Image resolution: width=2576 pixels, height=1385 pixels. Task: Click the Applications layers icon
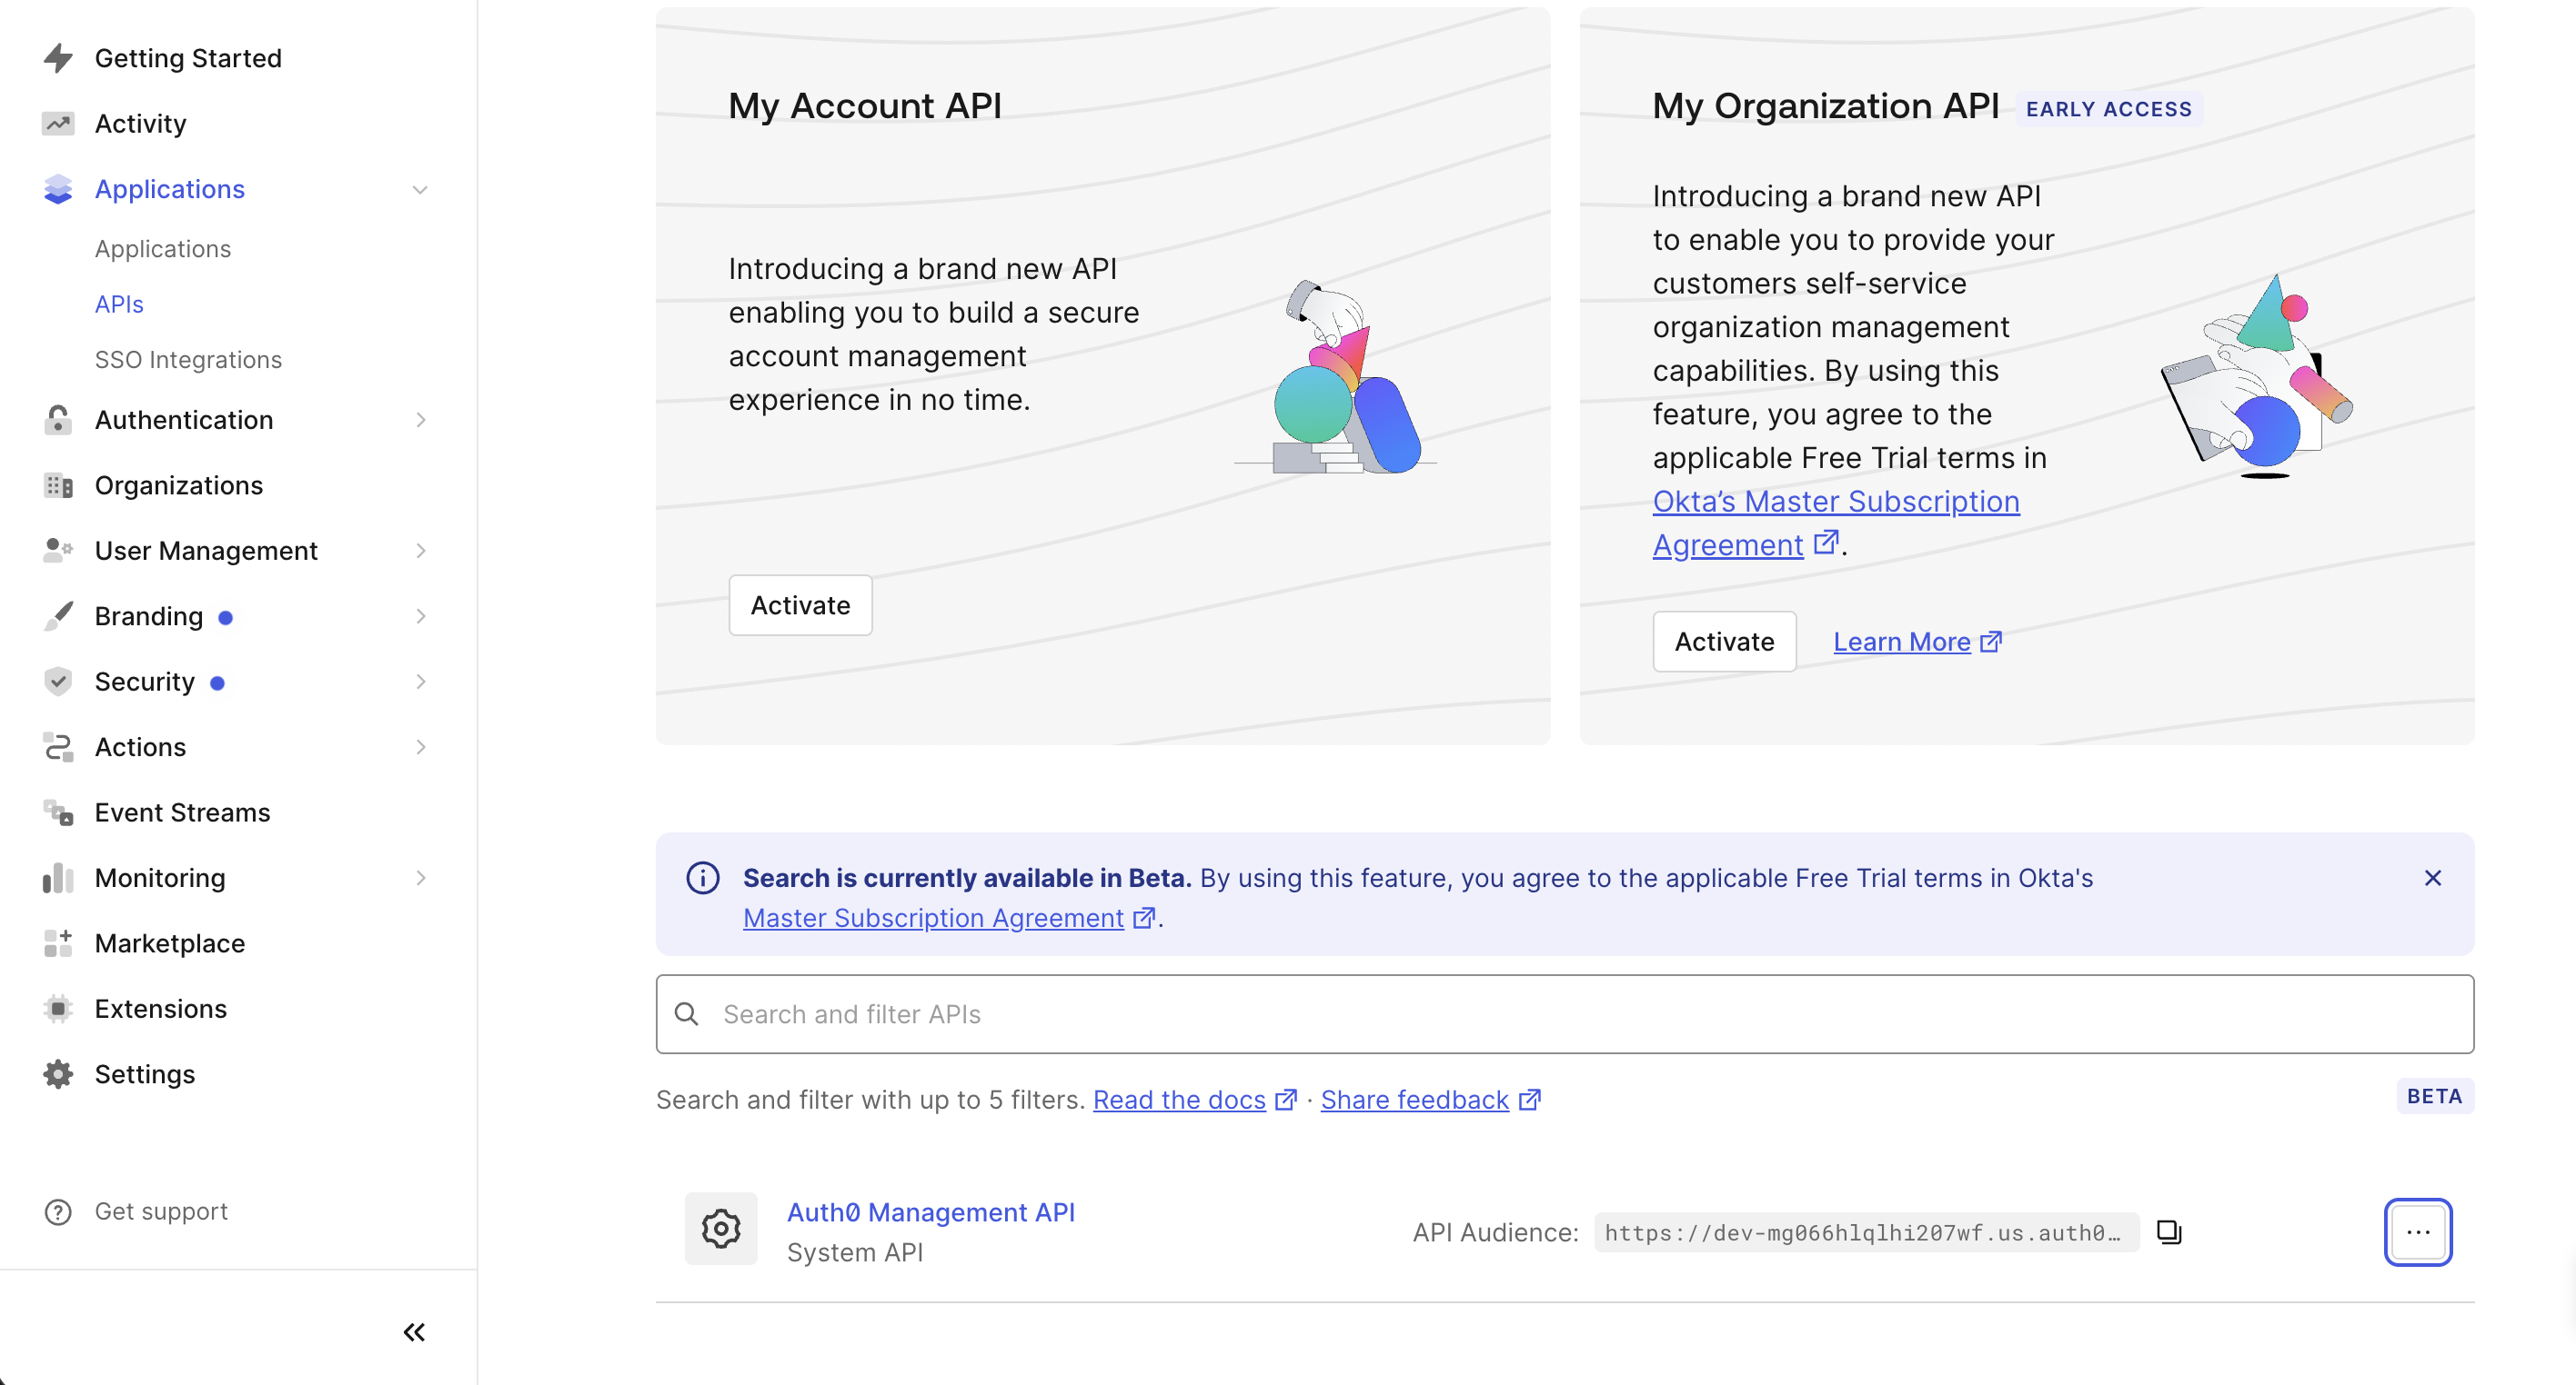point(58,189)
